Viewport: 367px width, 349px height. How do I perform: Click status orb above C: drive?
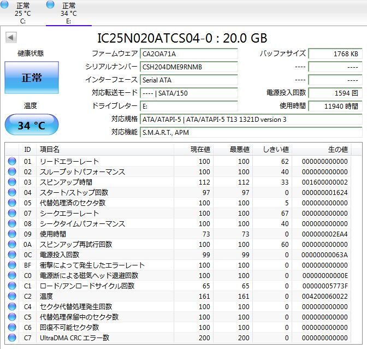tap(5, 4)
